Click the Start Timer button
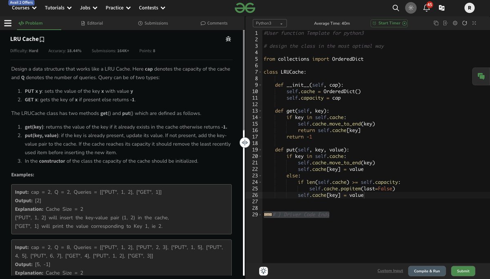The width and height of the screenshot is (490, 279). coord(389,23)
